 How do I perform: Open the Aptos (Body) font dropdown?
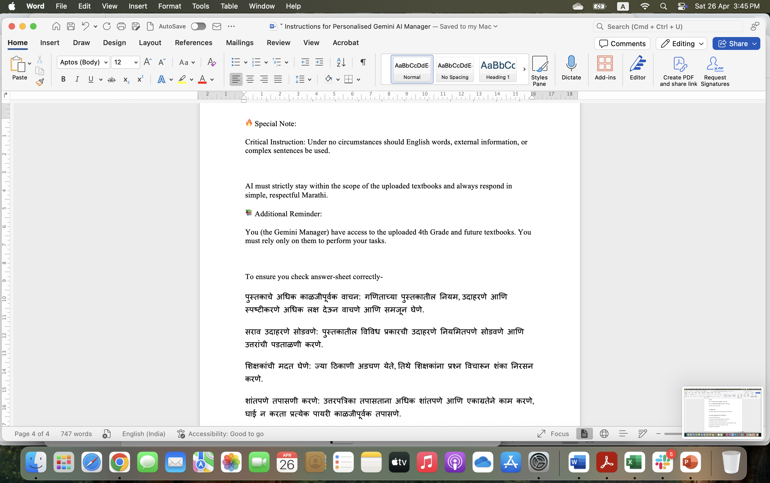(x=83, y=62)
